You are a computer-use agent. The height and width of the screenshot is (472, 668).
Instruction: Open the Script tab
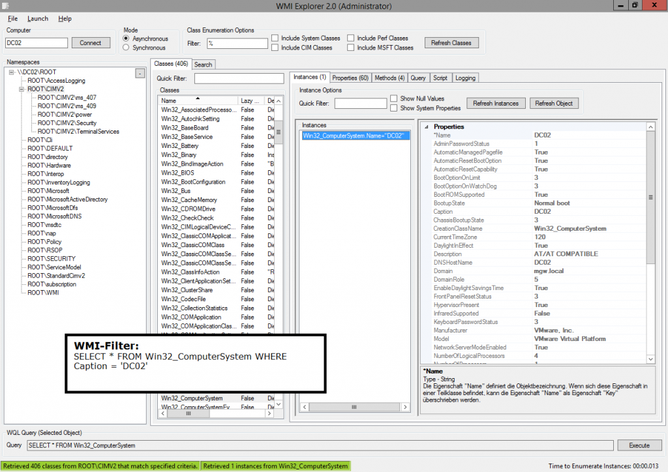(x=441, y=78)
